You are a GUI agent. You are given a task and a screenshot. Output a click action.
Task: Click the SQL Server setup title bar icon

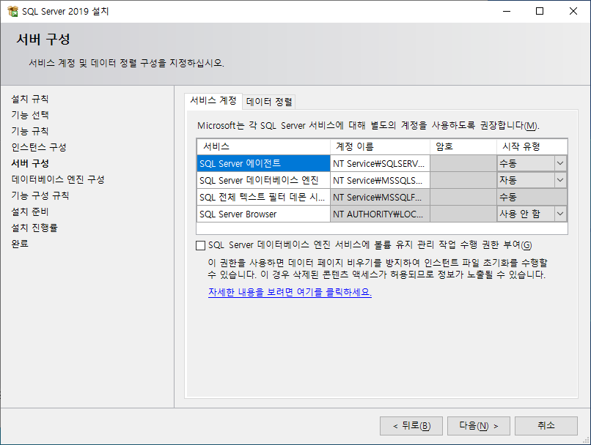pyautogui.click(x=12, y=11)
